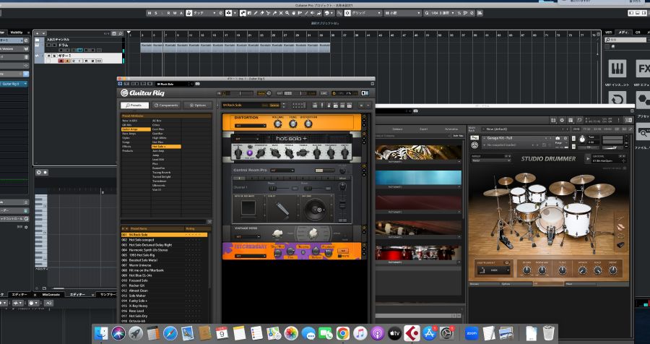Open the Music app in Dock
This screenshot has height=344, width=650.
[x=360, y=333]
